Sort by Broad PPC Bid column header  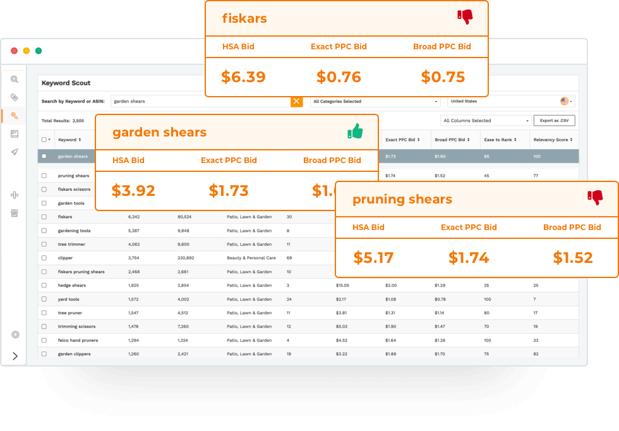(x=452, y=140)
